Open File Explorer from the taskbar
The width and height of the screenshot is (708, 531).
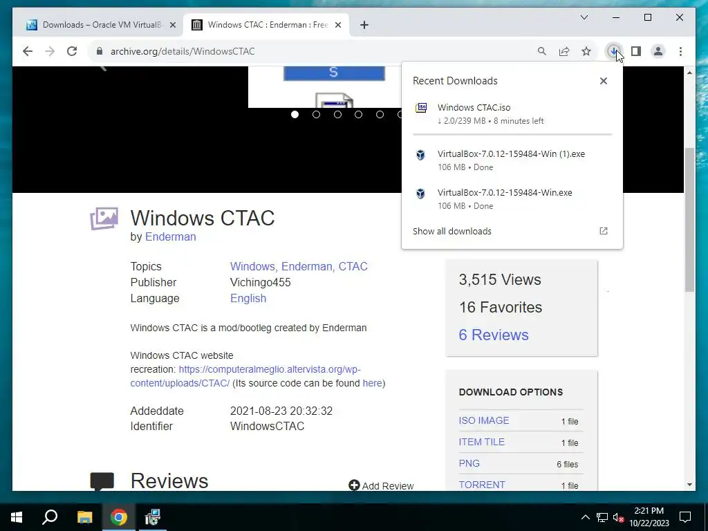tap(84, 517)
